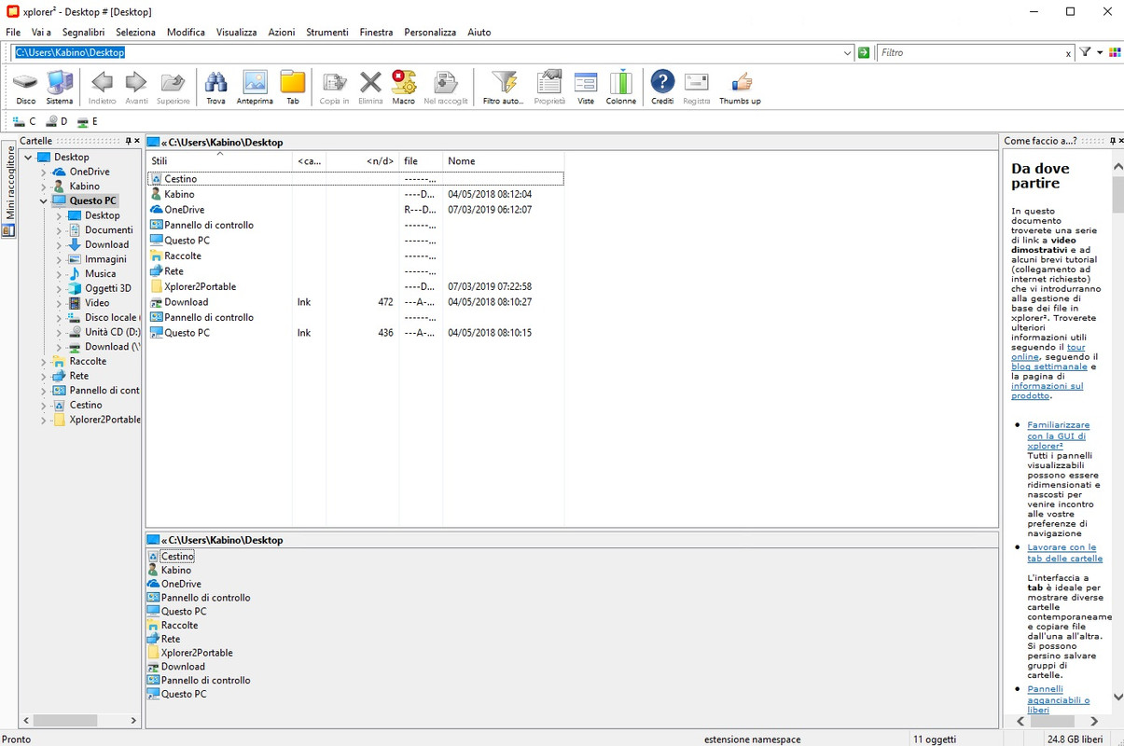Open the Personalizza menu
1124x746 pixels.
[430, 32]
